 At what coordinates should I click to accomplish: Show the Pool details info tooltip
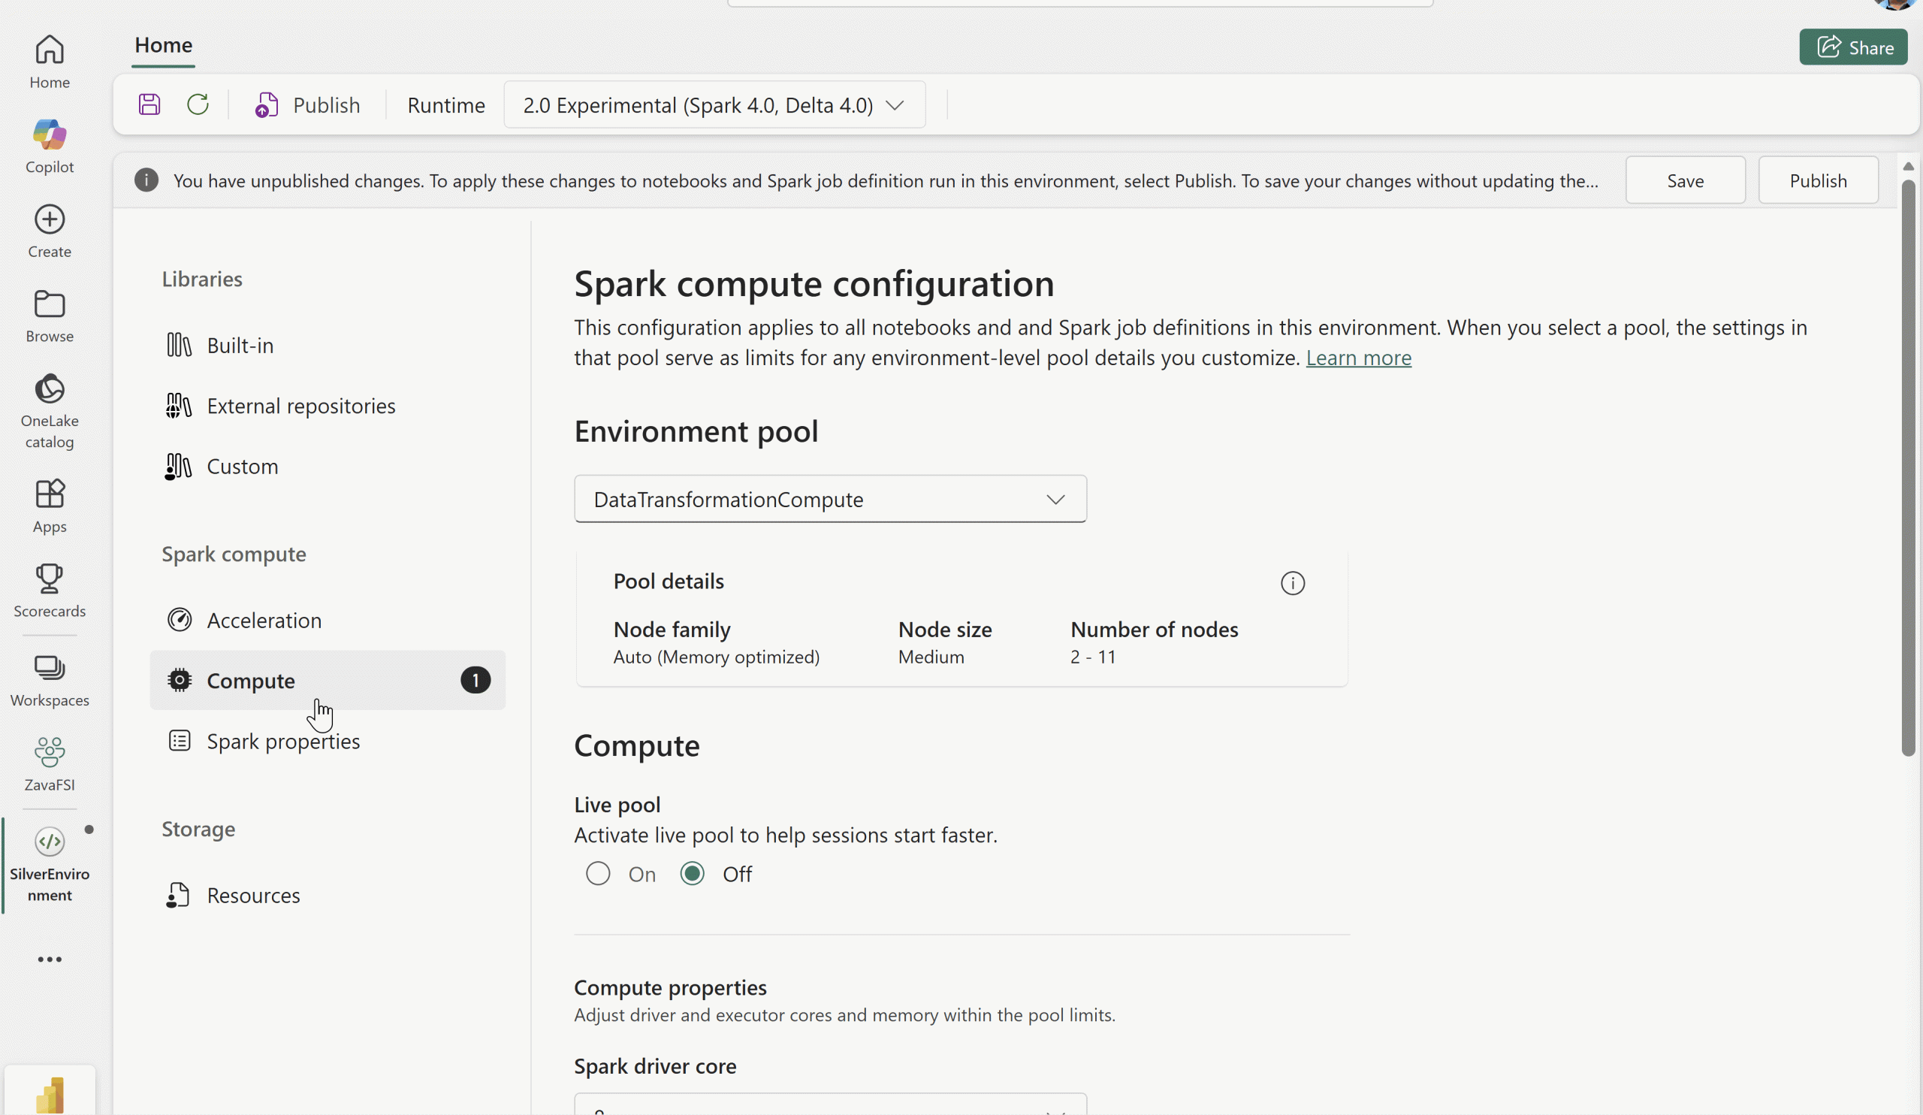[x=1292, y=583]
